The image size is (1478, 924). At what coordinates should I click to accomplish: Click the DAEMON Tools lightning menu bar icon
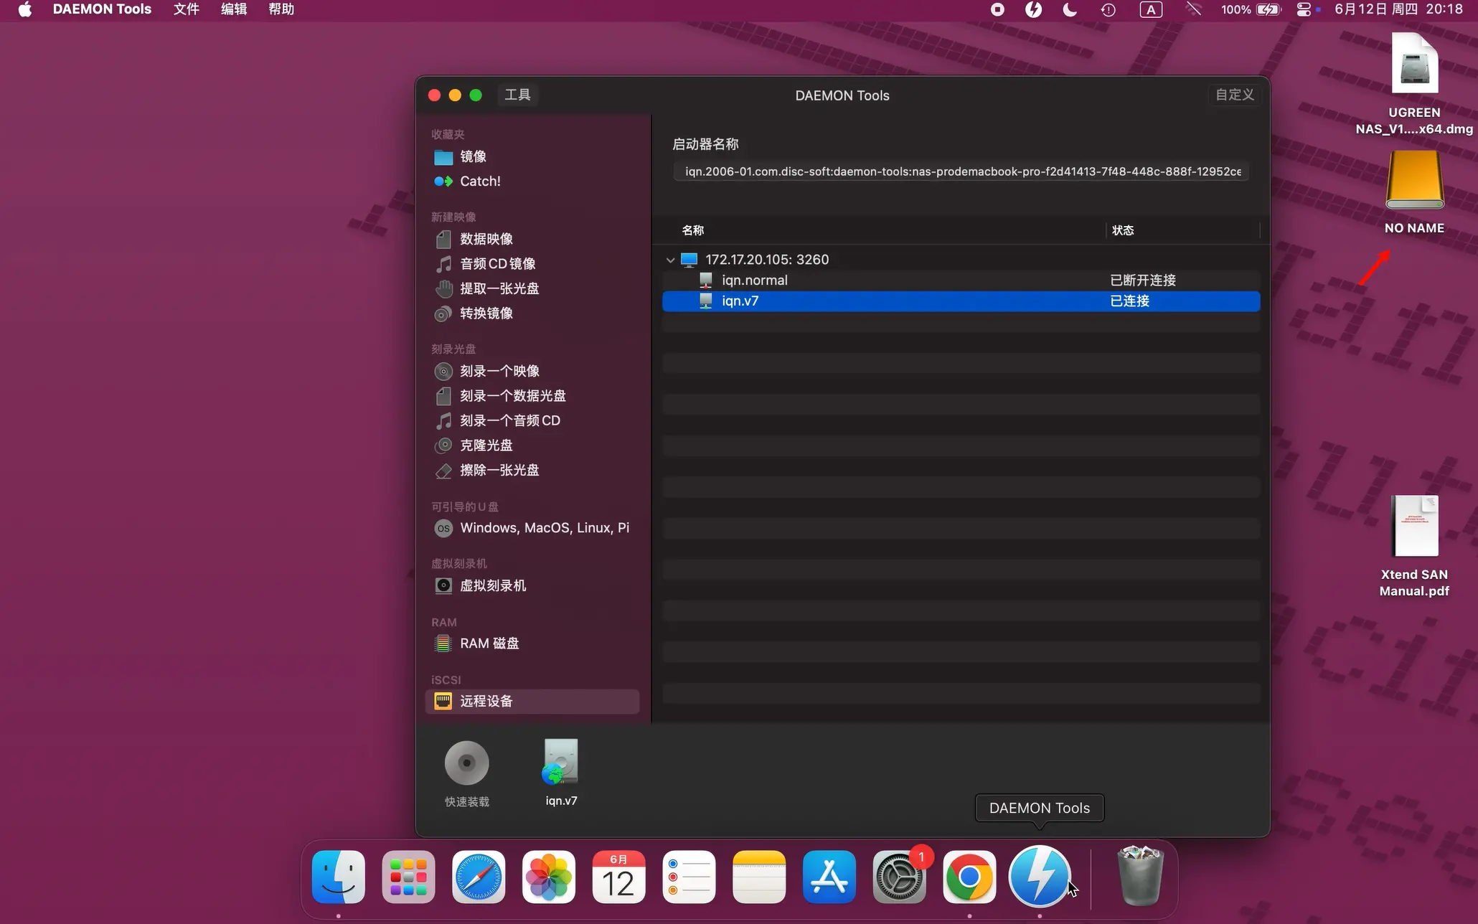(1033, 9)
